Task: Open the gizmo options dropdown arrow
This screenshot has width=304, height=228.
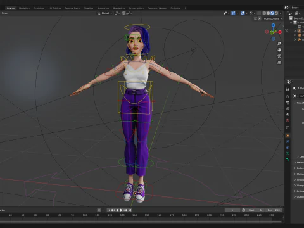Action: 237,13
